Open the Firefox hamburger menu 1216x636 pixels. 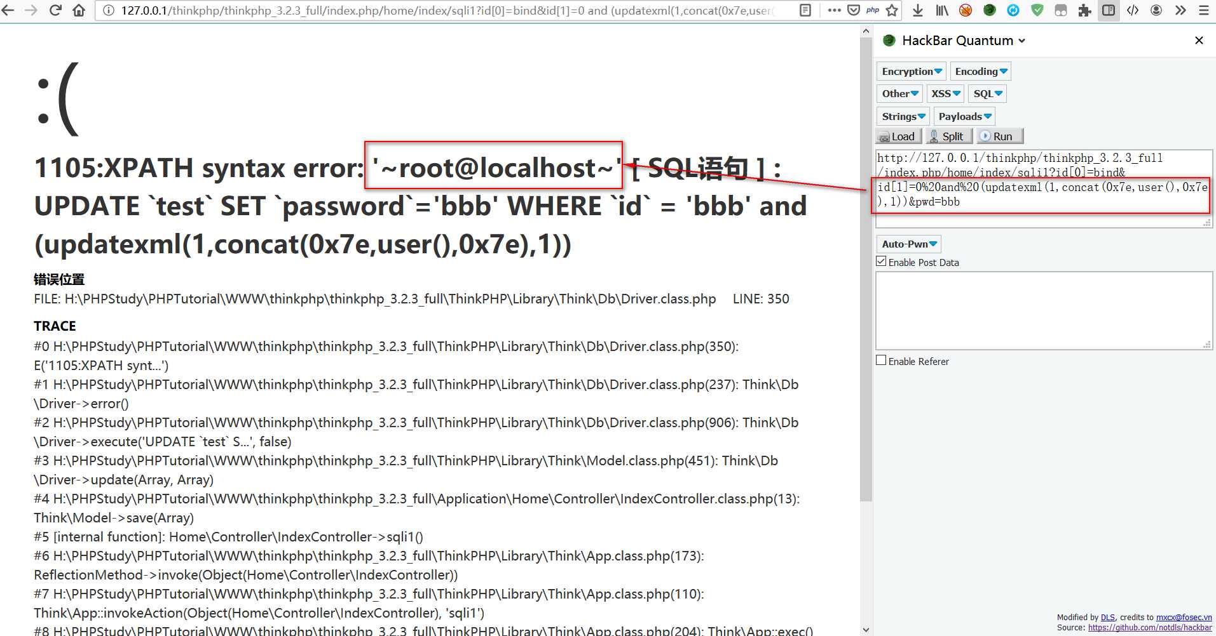tap(1204, 10)
